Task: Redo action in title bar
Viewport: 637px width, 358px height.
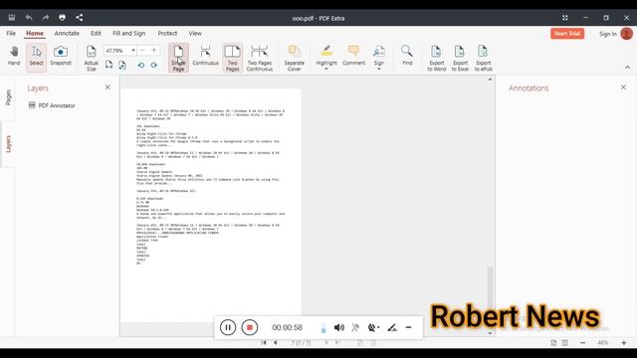Action: pyautogui.click(x=45, y=18)
